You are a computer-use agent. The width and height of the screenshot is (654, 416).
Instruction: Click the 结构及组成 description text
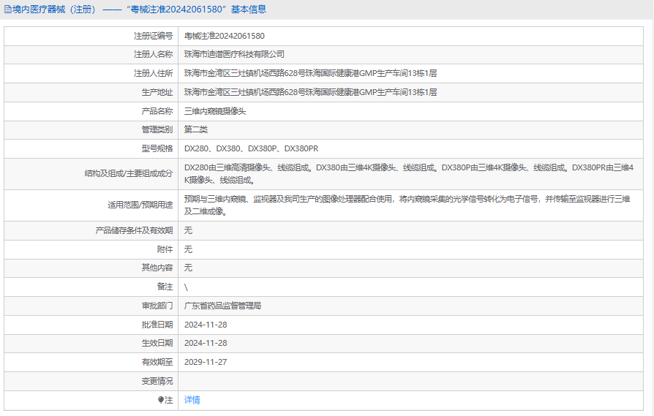[409, 174]
